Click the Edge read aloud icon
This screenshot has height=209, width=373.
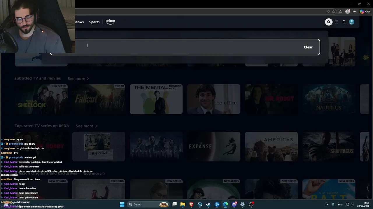pyautogui.click(x=328, y=12)
